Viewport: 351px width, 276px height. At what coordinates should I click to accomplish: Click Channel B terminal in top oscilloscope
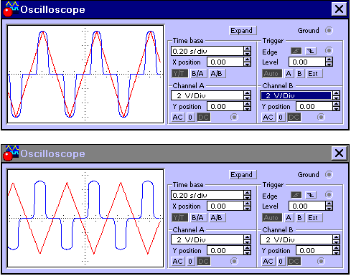(x=321, y=118)
